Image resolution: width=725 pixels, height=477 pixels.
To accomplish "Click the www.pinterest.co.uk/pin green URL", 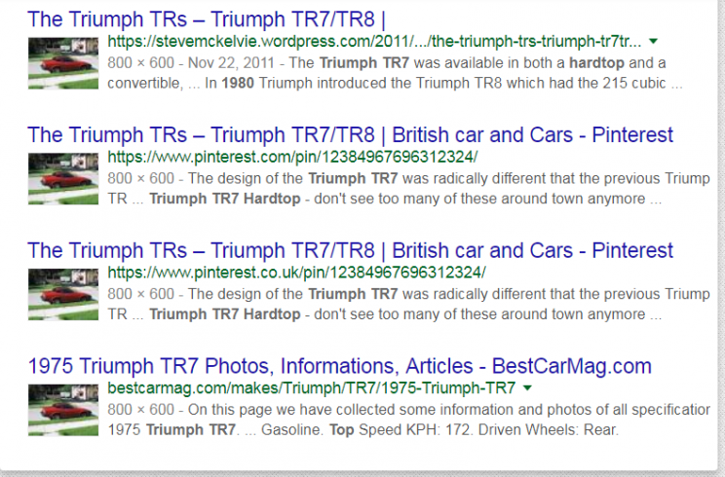I will pyautogui.click(x=296, y=273).
